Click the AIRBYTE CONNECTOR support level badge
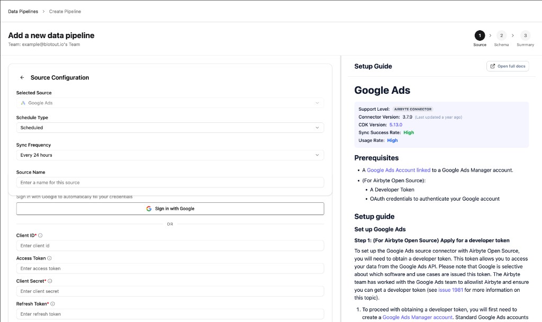This screenshot has width=542, height=322. (413, 109)
